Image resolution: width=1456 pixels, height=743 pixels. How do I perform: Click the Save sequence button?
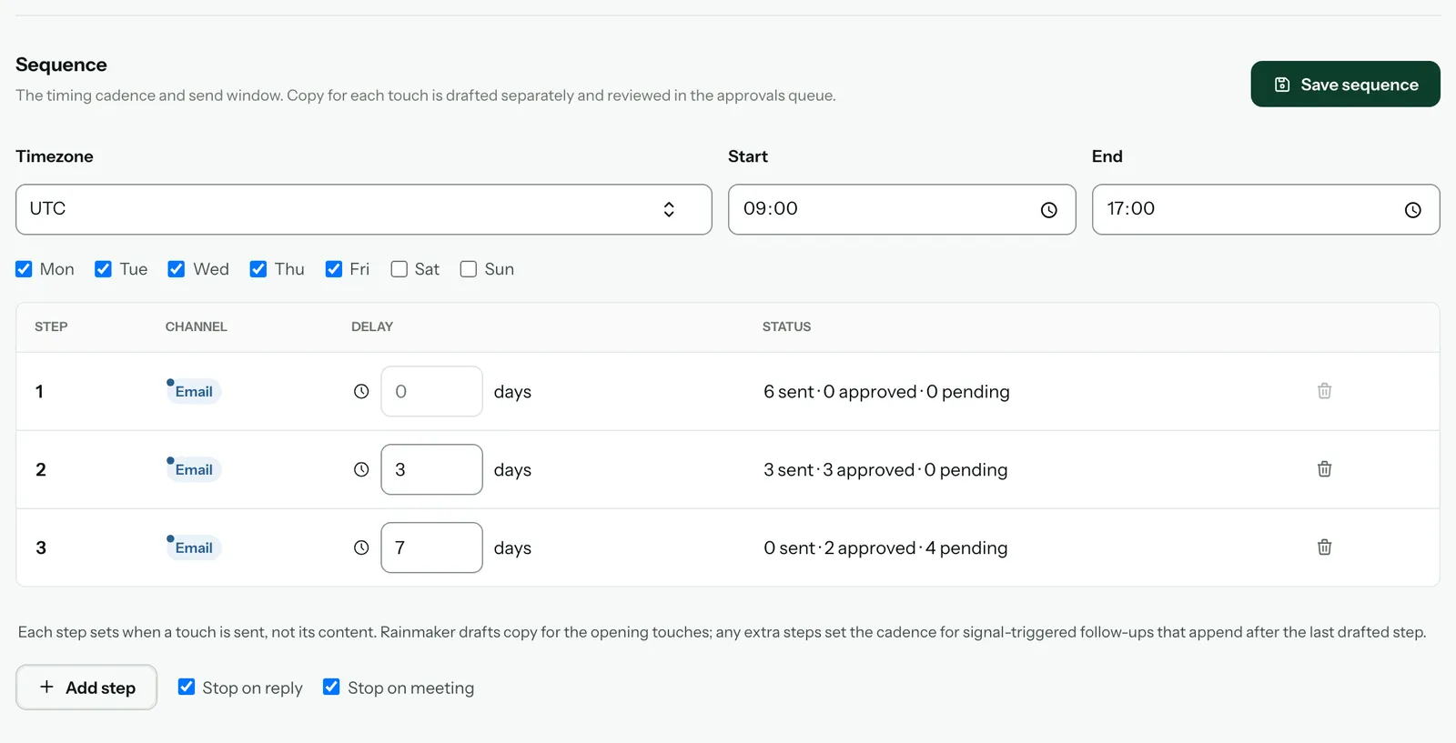point(1345,84)
